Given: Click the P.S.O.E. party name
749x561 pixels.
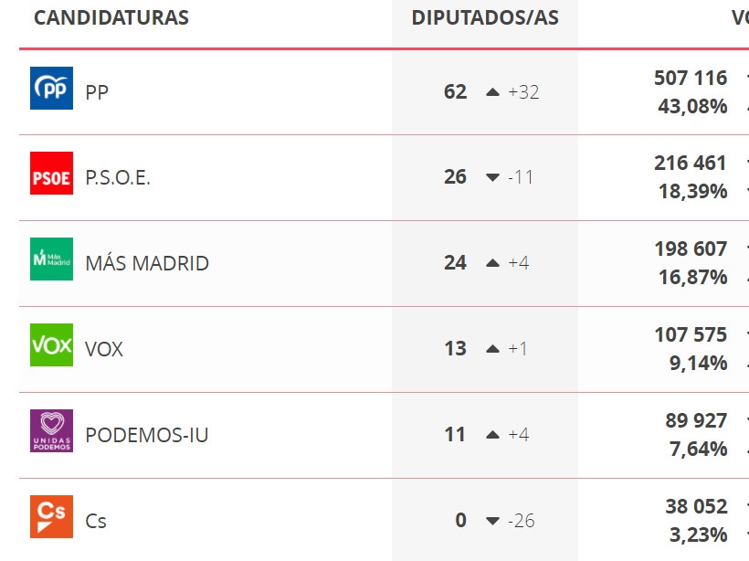Looking at the screenshot, I should coord(118,178).
